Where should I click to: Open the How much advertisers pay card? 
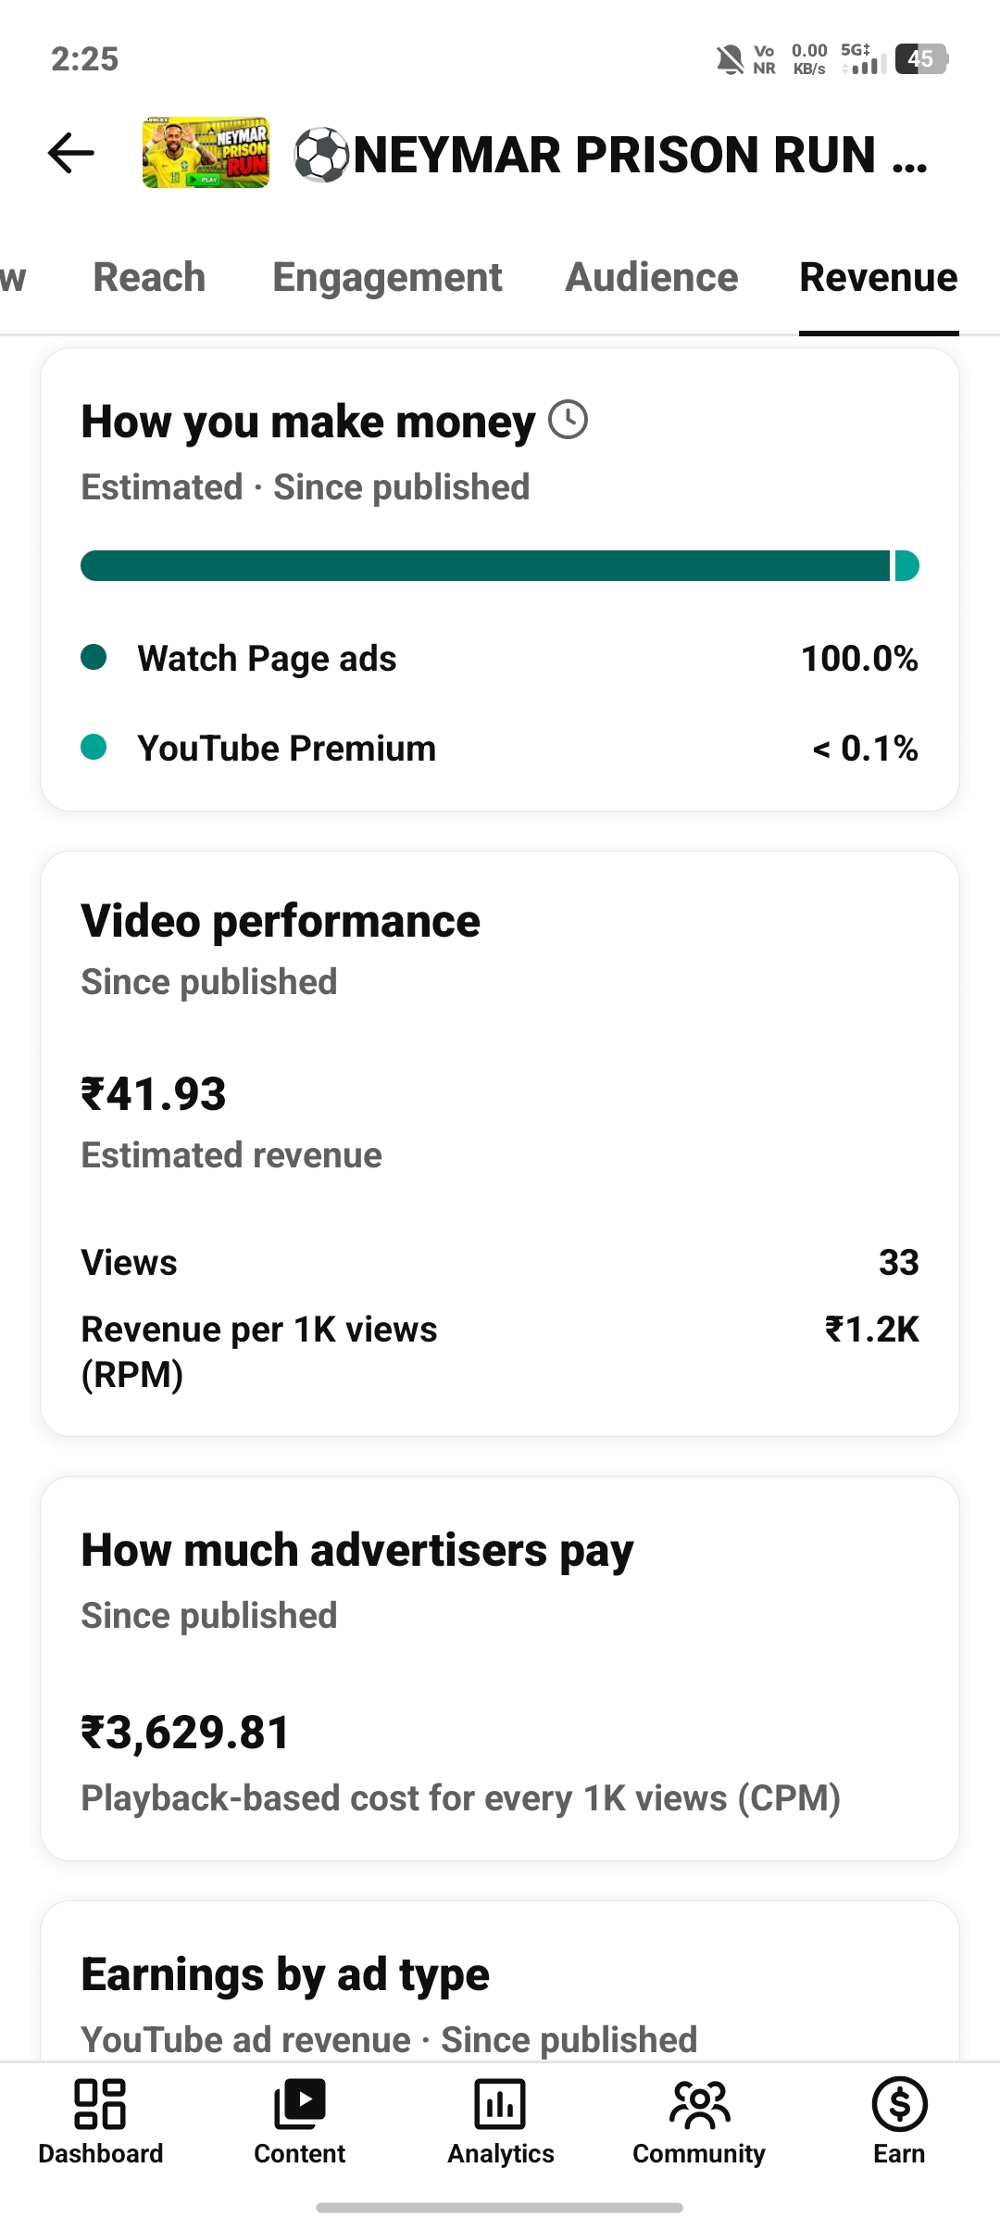point(500,1669)
